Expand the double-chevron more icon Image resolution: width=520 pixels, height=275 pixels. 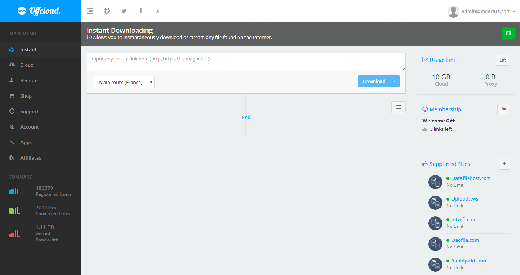click(158, 11)
